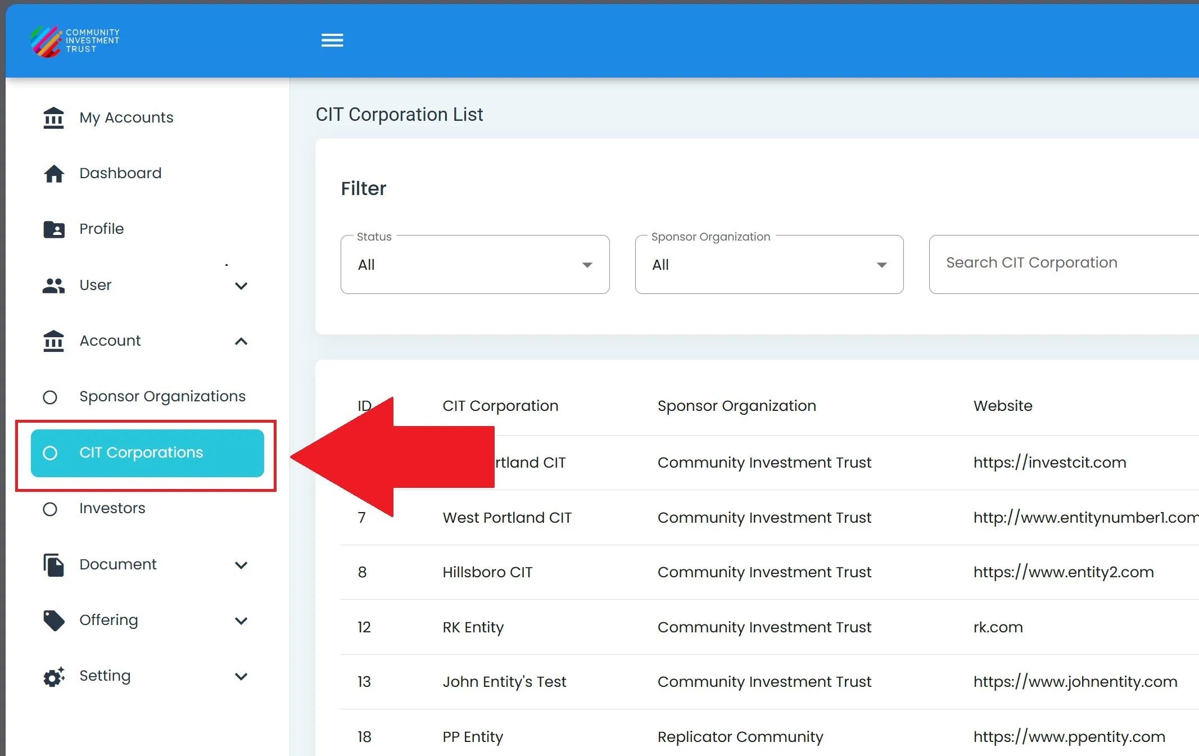
Task: Collapse the Account menu chevron
Action: point(241,341)
